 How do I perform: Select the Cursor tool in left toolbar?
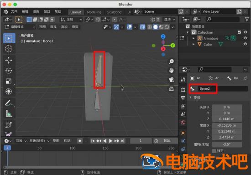pyautogui.click(x=9, y=49)
